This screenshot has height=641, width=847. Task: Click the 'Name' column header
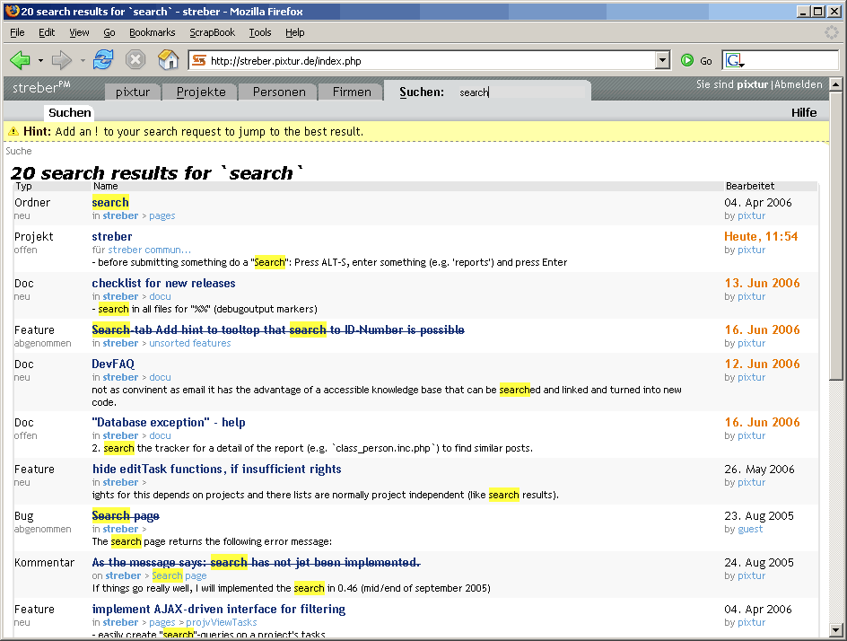coord(105,186)
